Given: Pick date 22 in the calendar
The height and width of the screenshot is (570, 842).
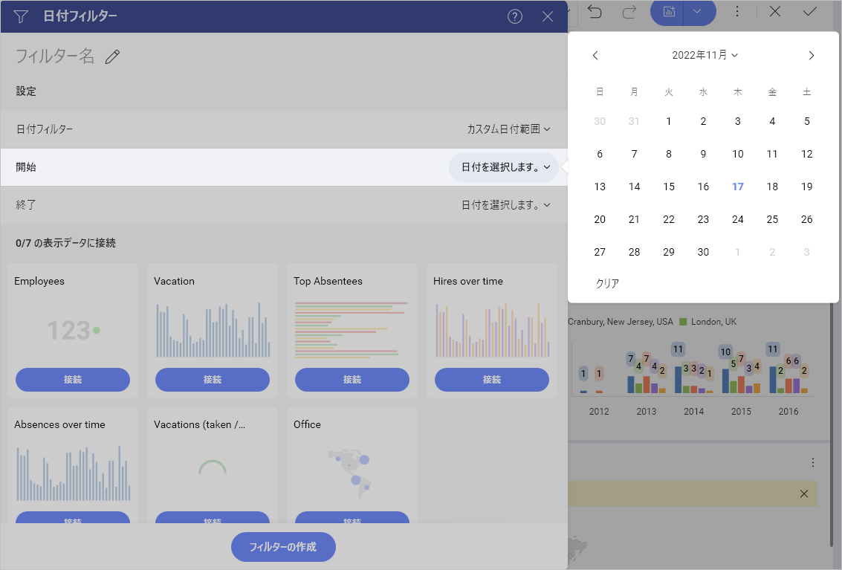Looking at the screenshot, I should pyautogui.click(x=669, y=219).
